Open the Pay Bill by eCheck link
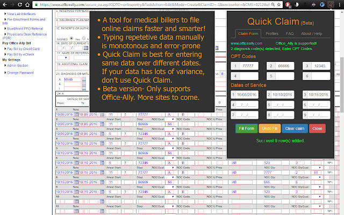This screenshot has width=344, height=215. click(x=20, y=54)
